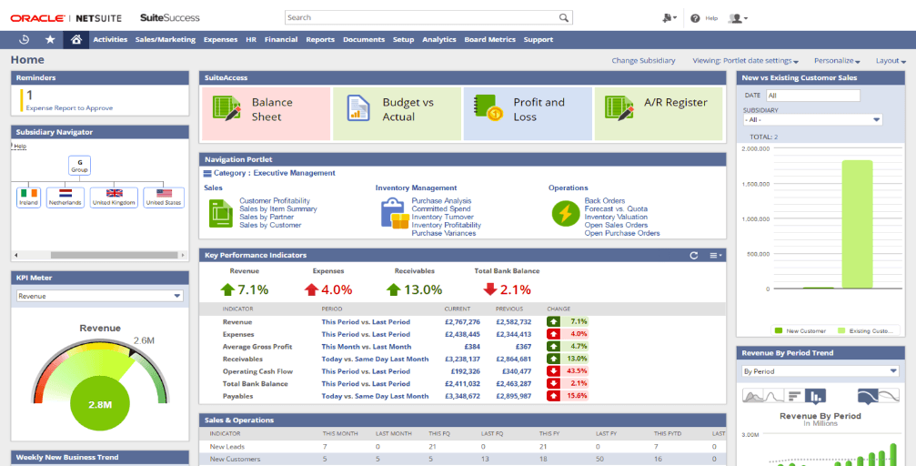Click Receivables This Period link in KPI table
916x466 pixels.
[375, 359]
